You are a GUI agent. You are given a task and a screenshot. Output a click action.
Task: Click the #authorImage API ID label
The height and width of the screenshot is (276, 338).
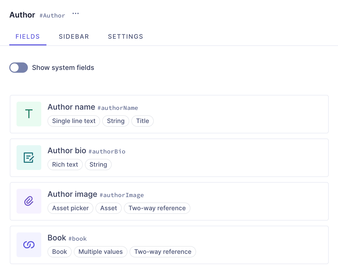[x=122, y=195]
